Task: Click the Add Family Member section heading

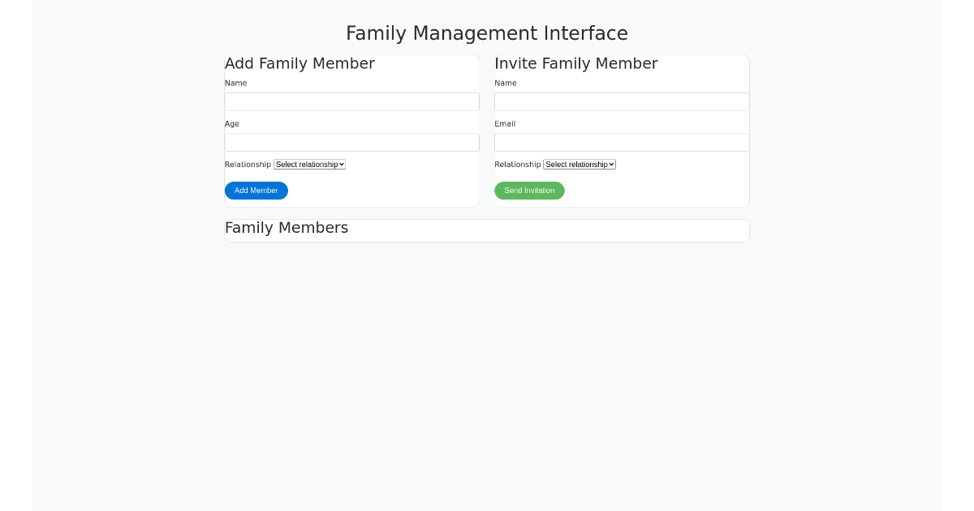Action: (x=300, y=63)
